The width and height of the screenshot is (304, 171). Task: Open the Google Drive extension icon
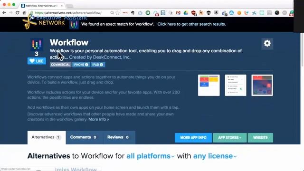coord(186,13)
